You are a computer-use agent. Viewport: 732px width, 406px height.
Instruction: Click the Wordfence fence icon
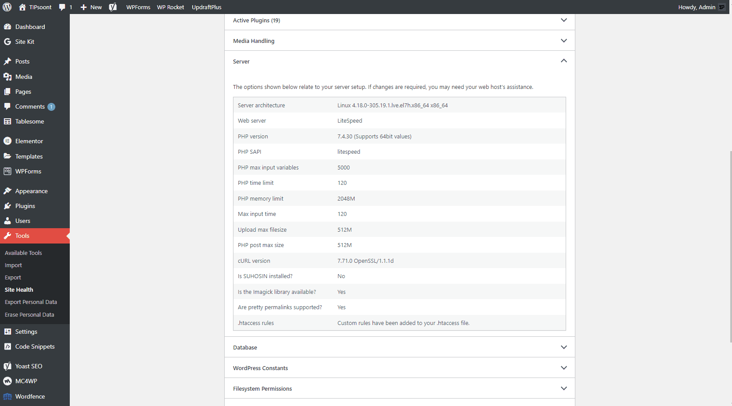7,396
